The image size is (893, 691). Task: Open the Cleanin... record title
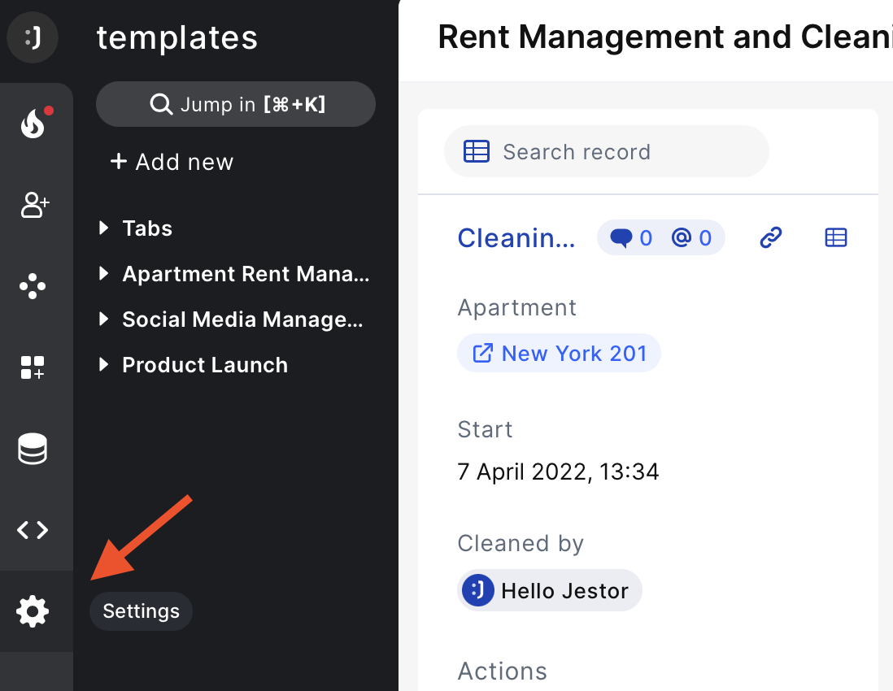pos(516,238)
